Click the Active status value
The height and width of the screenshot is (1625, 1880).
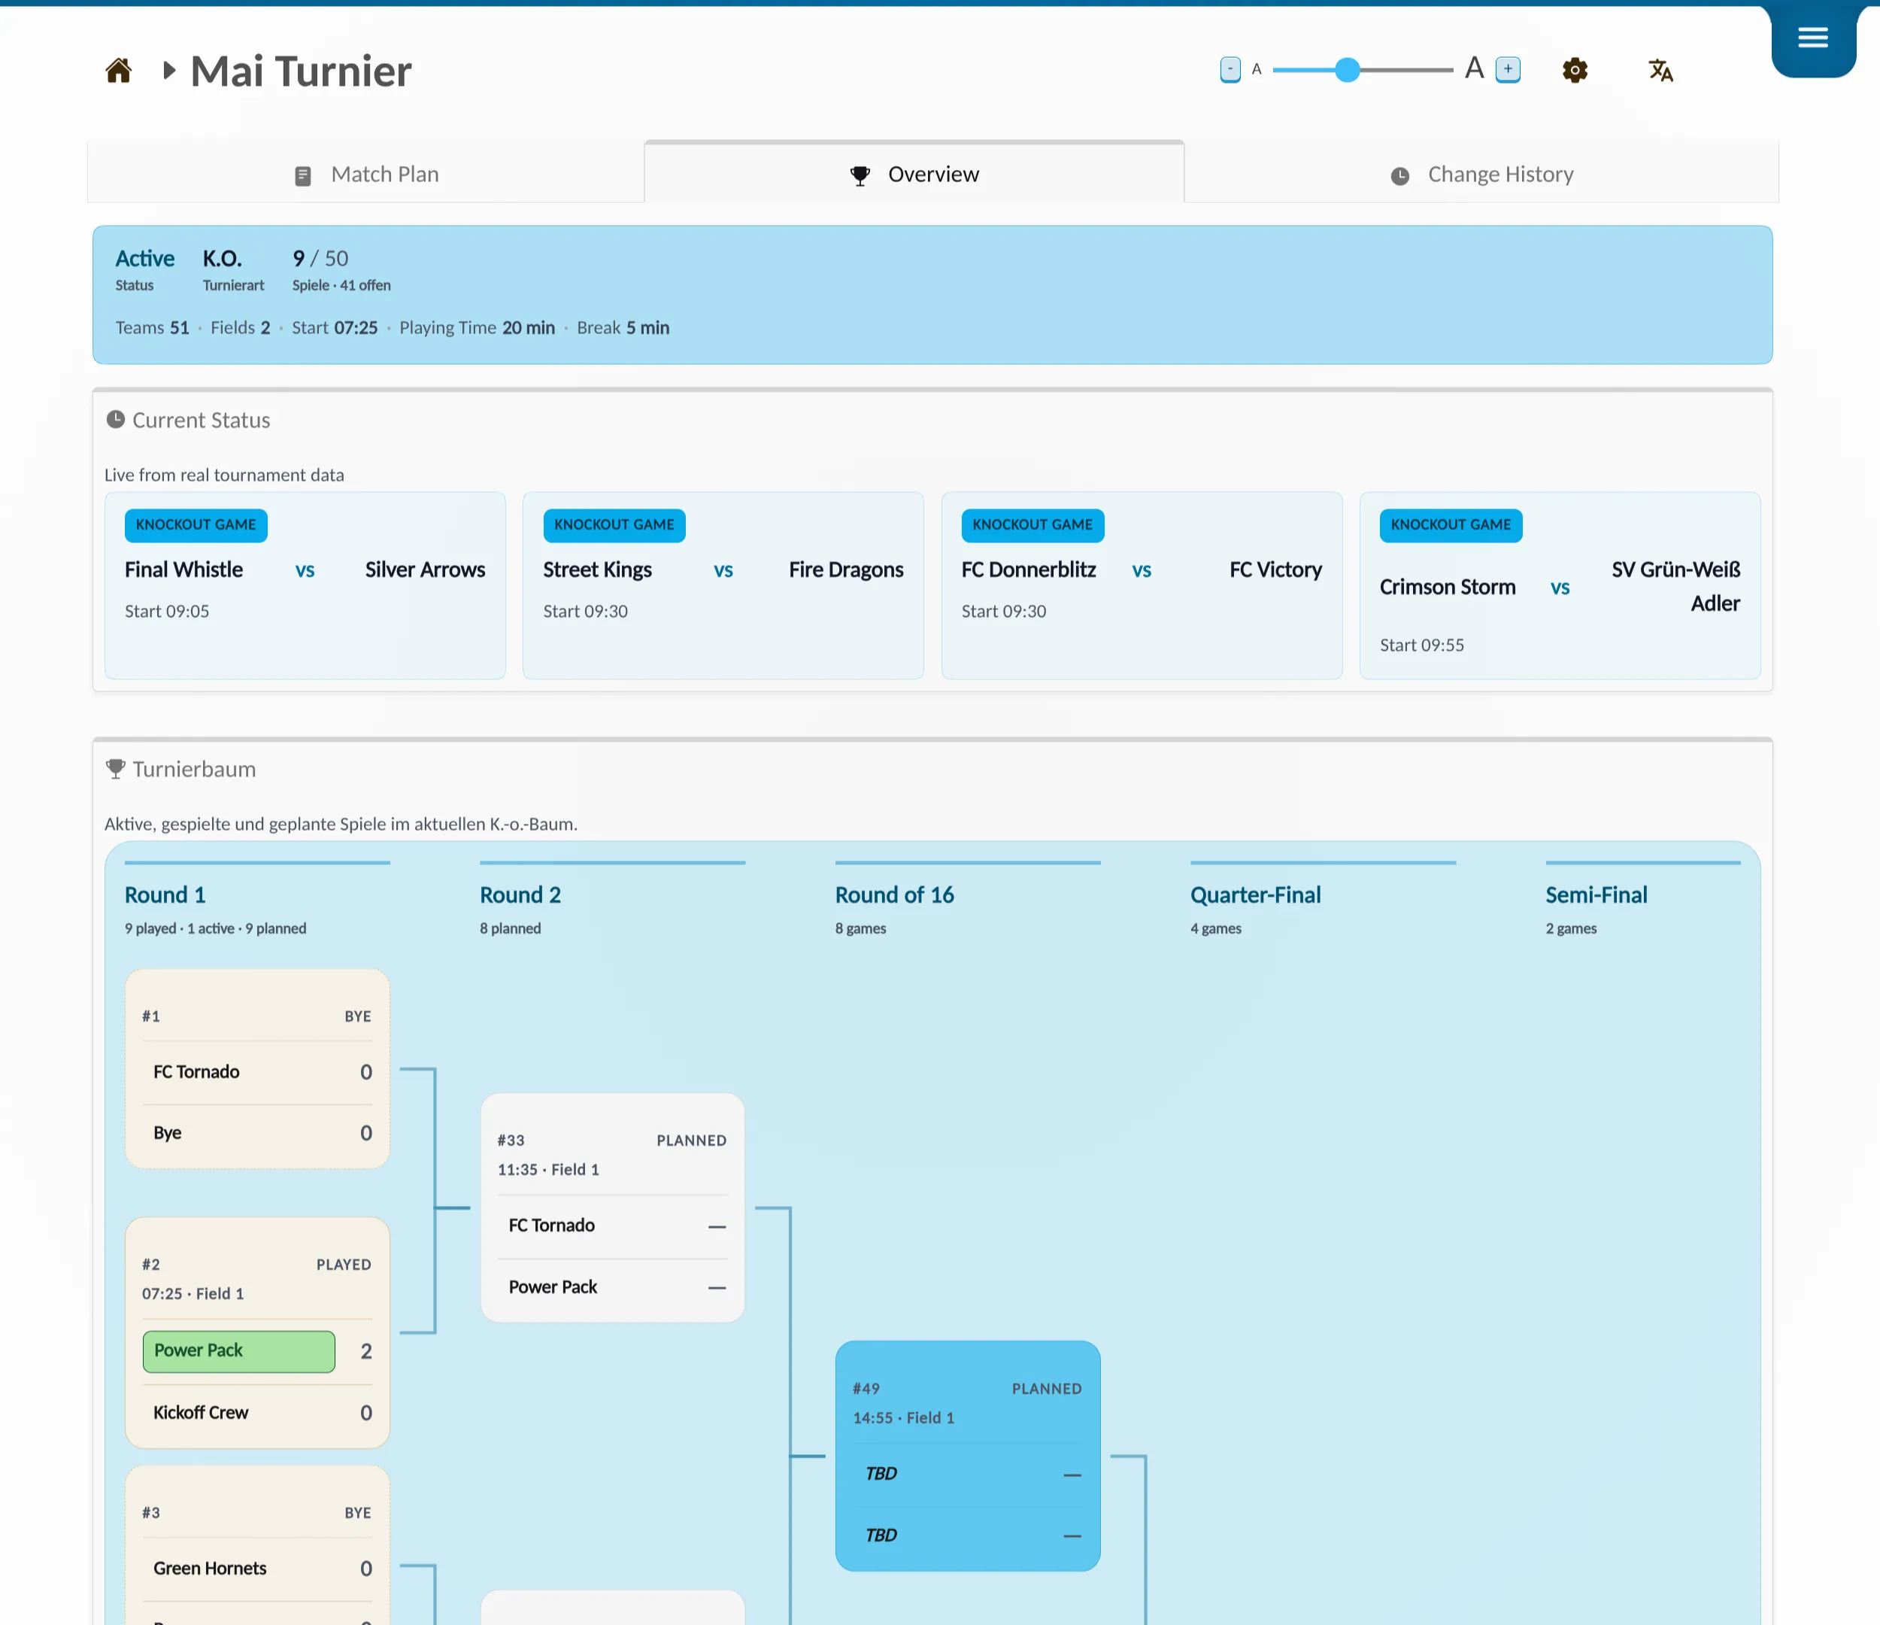(145, 259)
